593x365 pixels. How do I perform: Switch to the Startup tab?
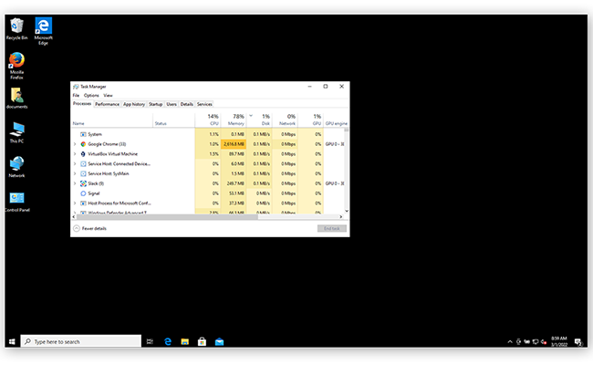click(155, 104)
